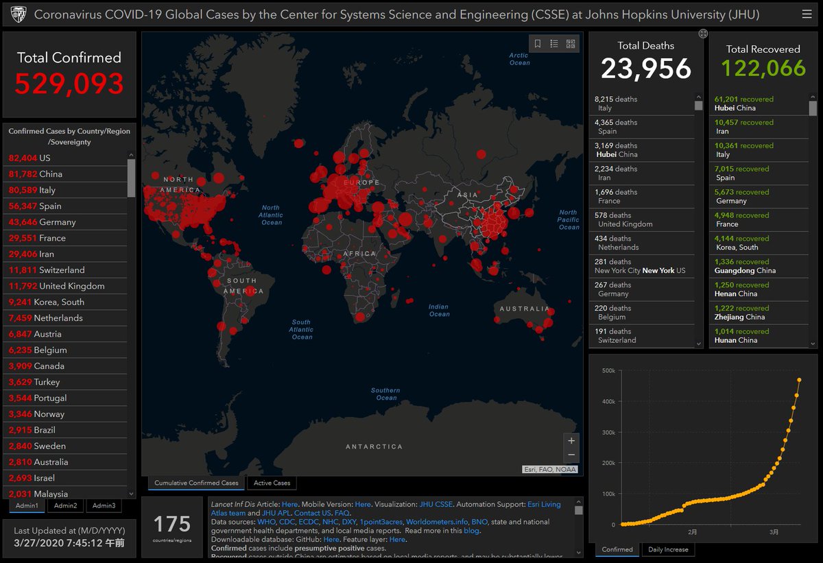Screen dimensions: 823x563
Task: Switch to the Admin2 tab
Action: coord(66,505)
